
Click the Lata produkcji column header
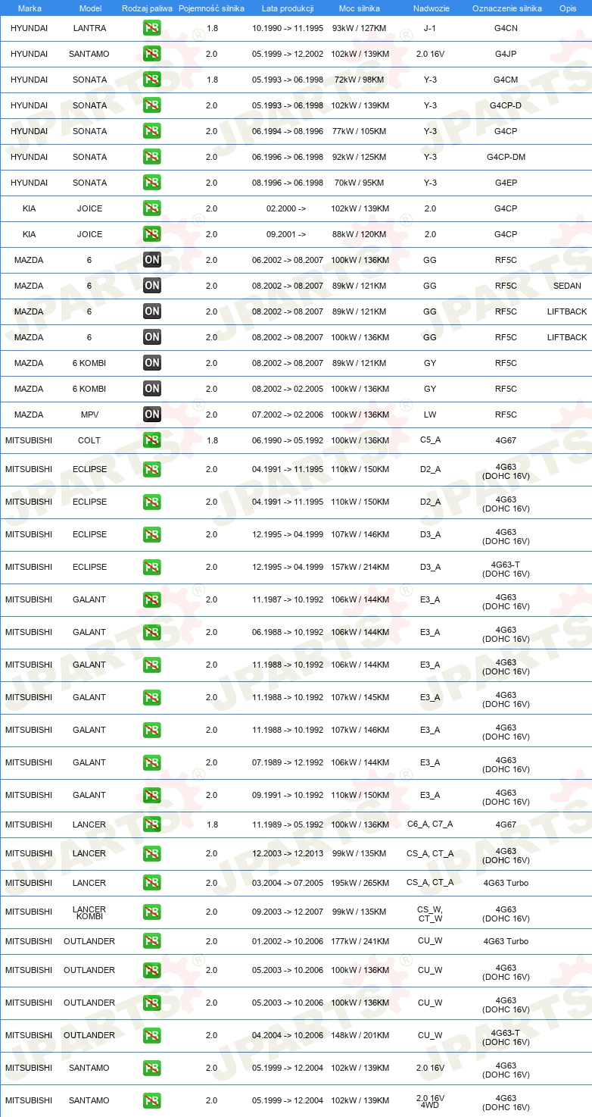click(288, 8)
